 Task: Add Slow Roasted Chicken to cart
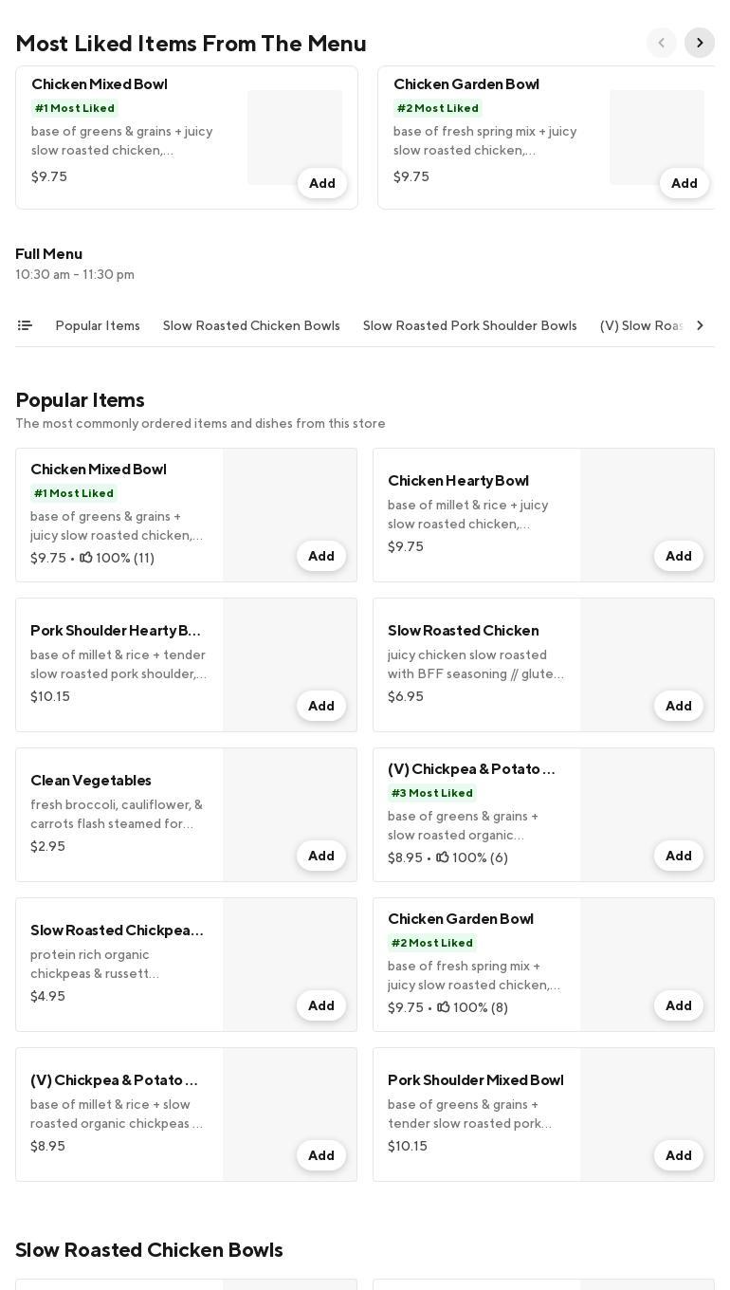pyautogui.click(x=678, y=706)
